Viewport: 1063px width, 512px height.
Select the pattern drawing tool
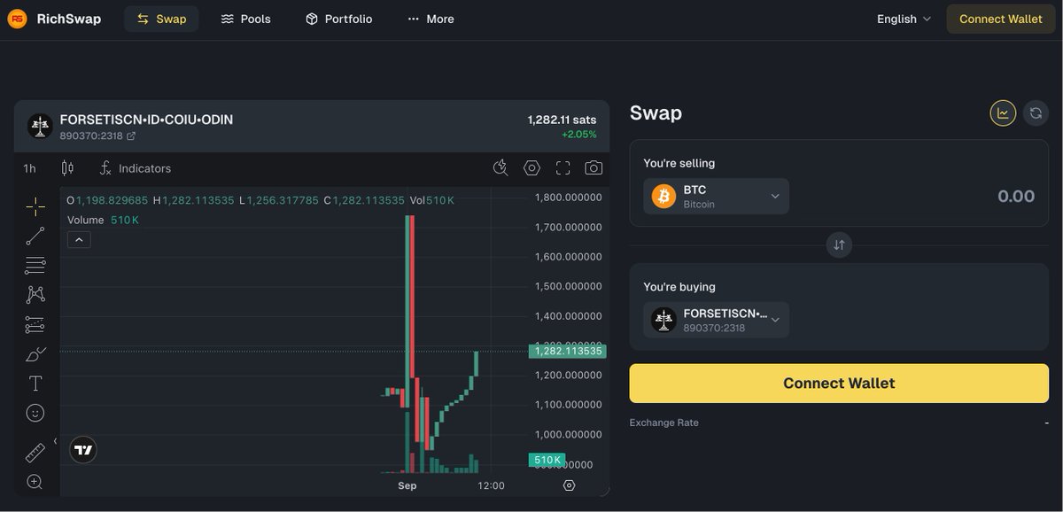(x=35, y=294)
